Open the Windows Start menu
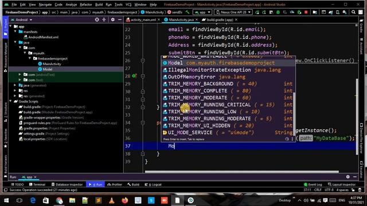 6,200
